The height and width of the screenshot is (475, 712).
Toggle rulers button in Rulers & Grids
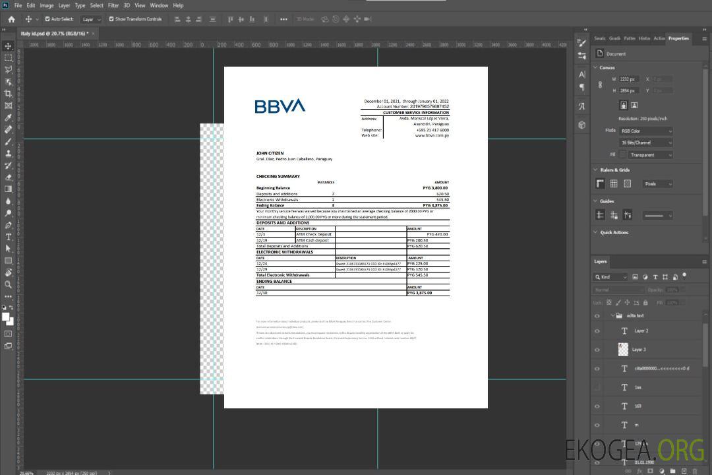pos(601,183)
